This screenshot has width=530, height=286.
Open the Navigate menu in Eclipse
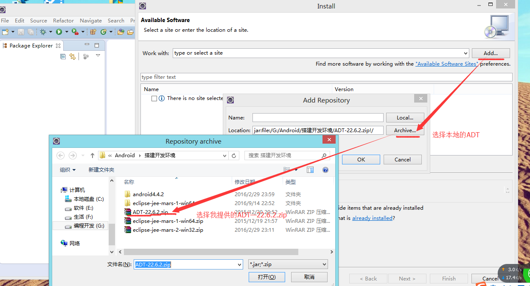pos(91,20)
